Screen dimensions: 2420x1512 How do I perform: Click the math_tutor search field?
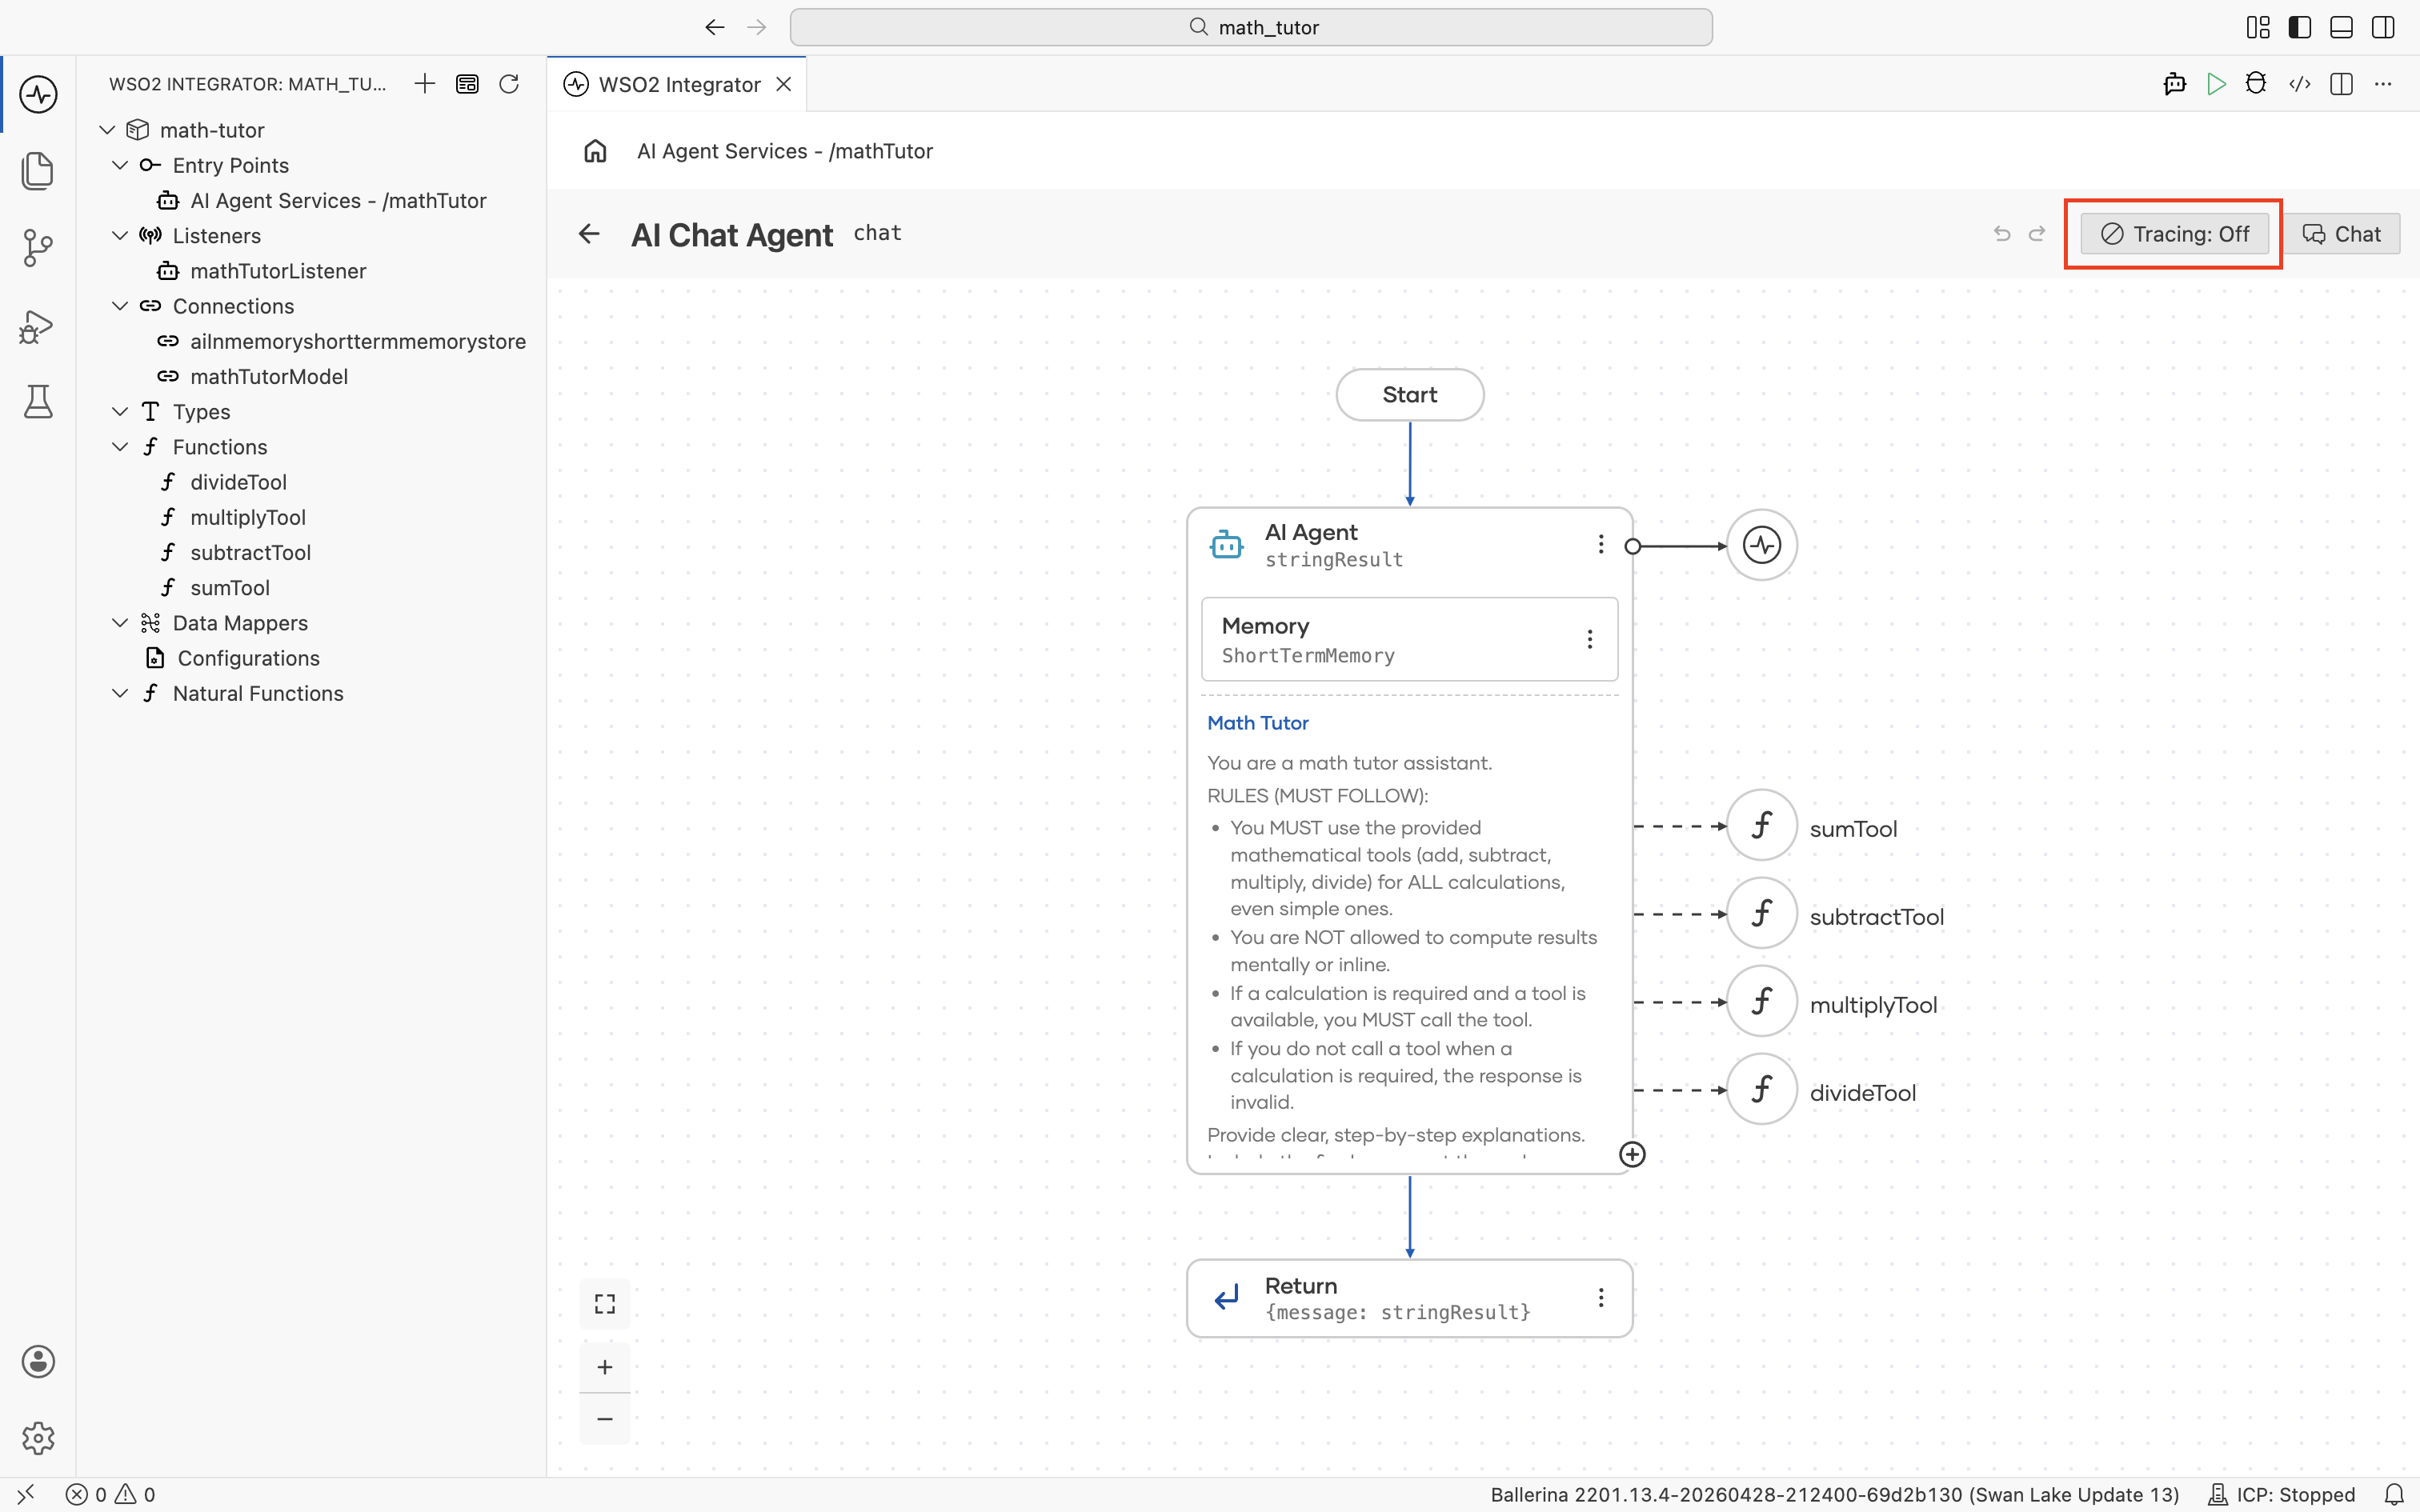coord(1251,27)
